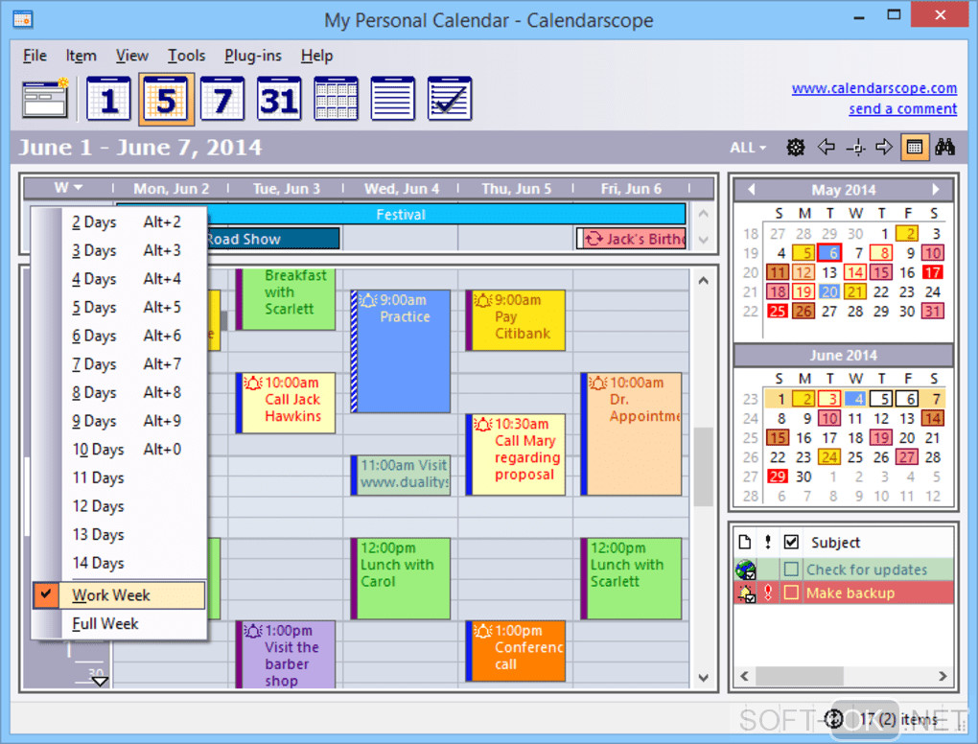Screen dimensions: 978x744
Task: Click the send a comment link
Action: [x=902, y=108]
